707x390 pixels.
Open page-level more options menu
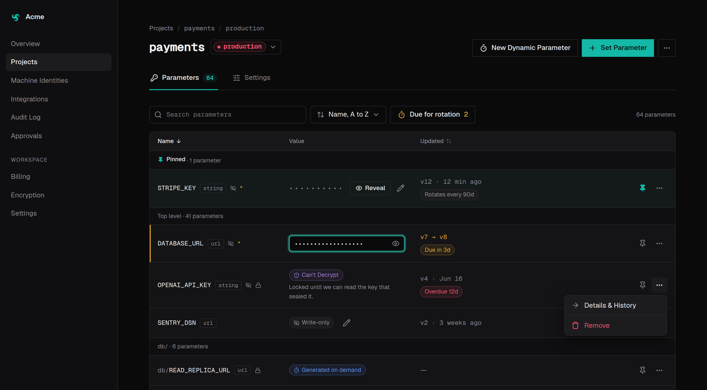pos(667,48)
